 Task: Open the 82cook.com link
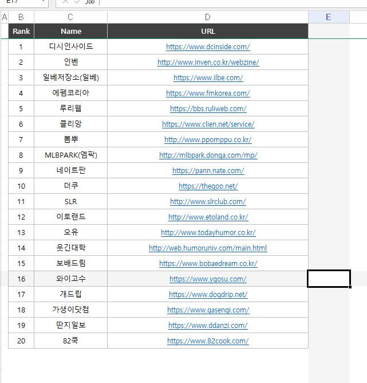pyautogui.click(x=208, y=341)
